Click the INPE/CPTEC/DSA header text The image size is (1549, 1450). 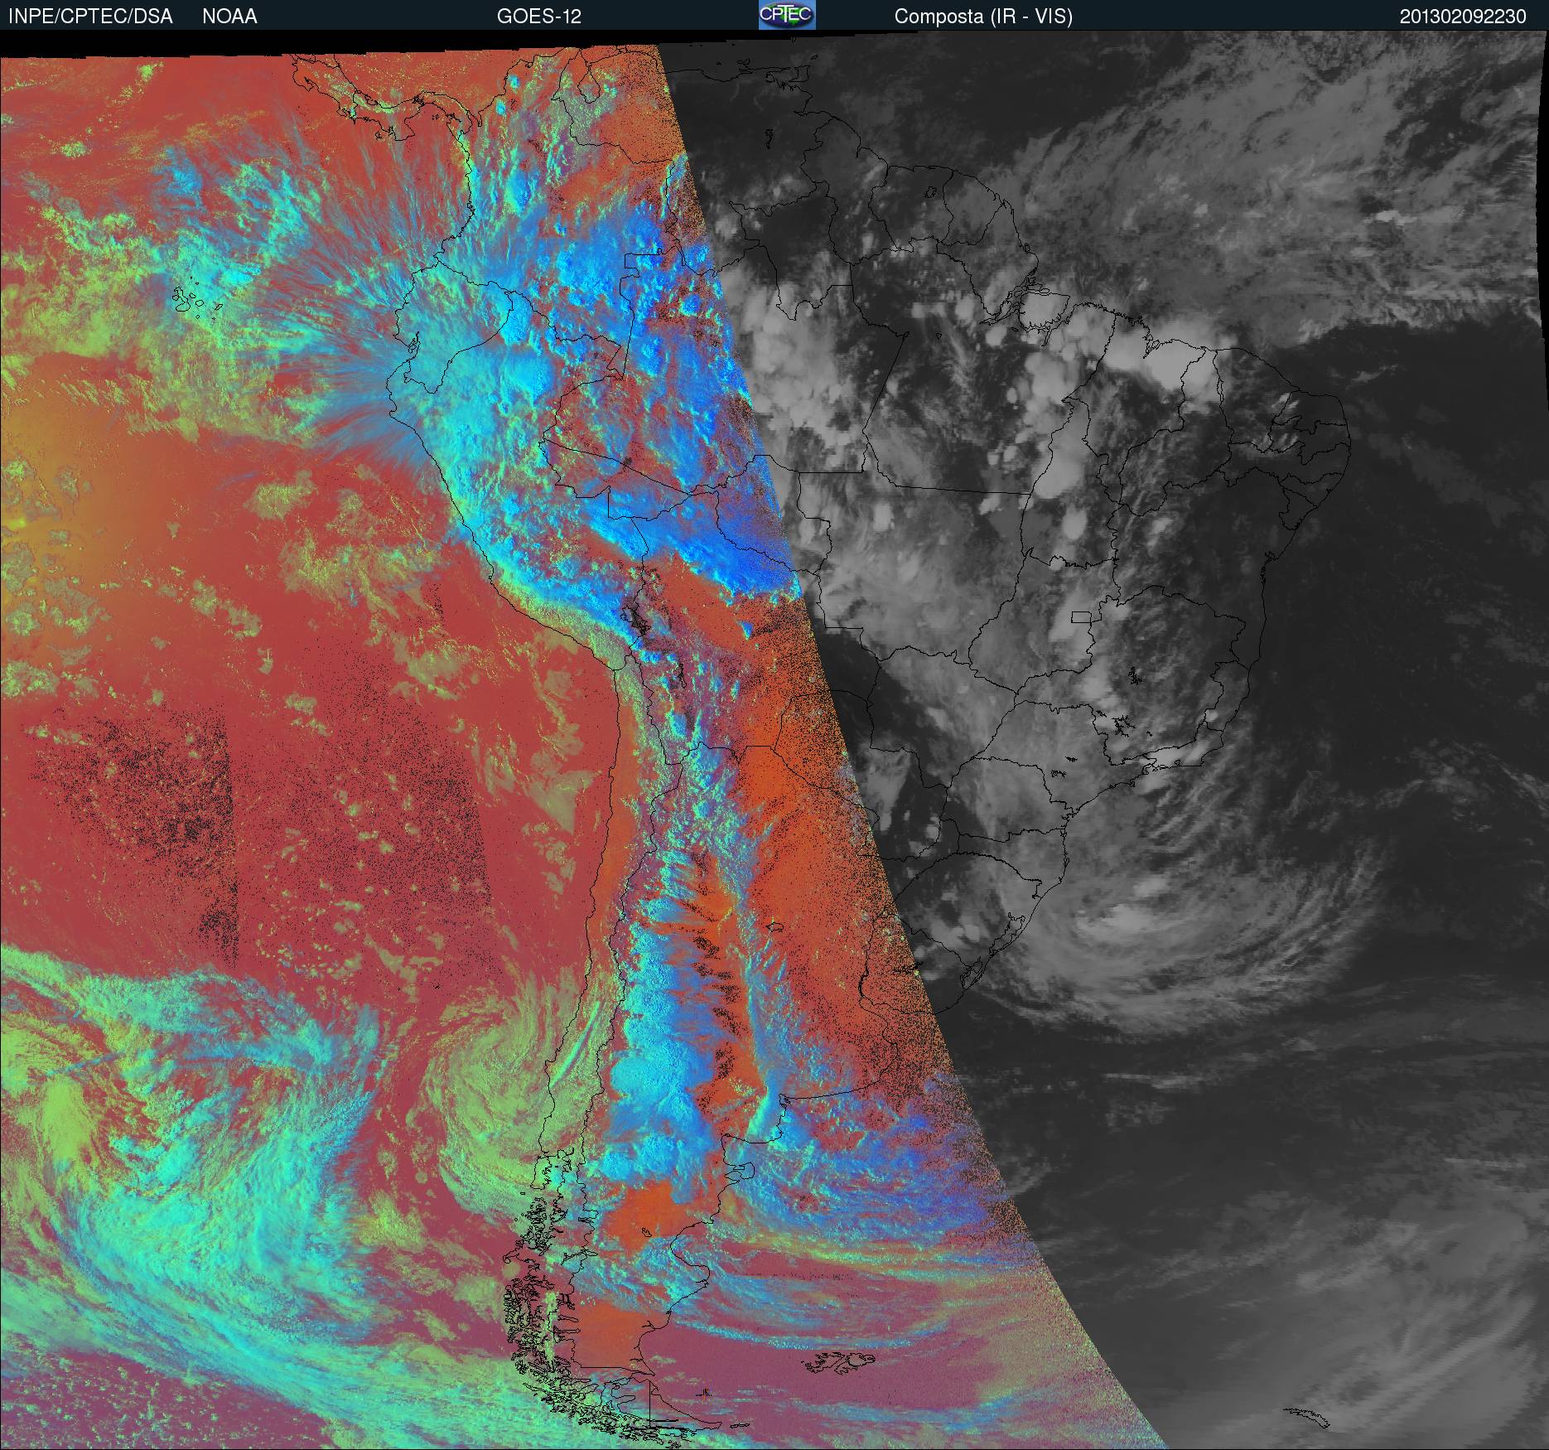tap(90, 17)
